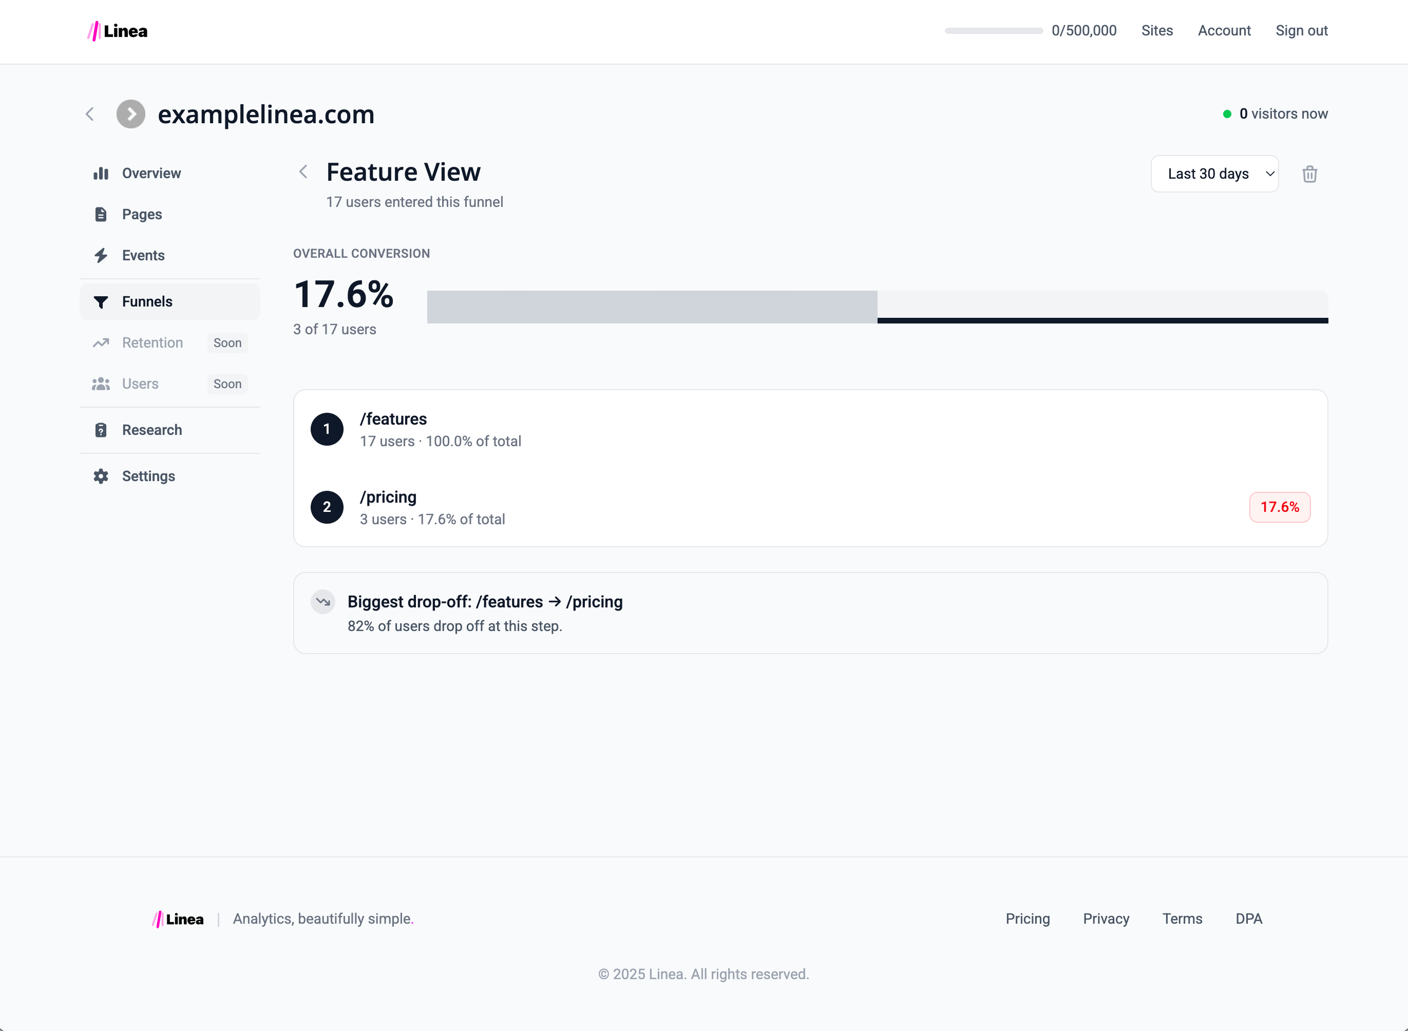1408x1031 pixels.
Task: Click the Settings gear icon
Action: 101,475
